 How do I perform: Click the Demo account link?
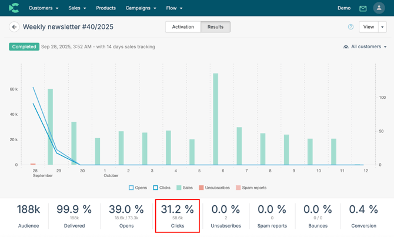pyautogui.click(x=344, y=8)
